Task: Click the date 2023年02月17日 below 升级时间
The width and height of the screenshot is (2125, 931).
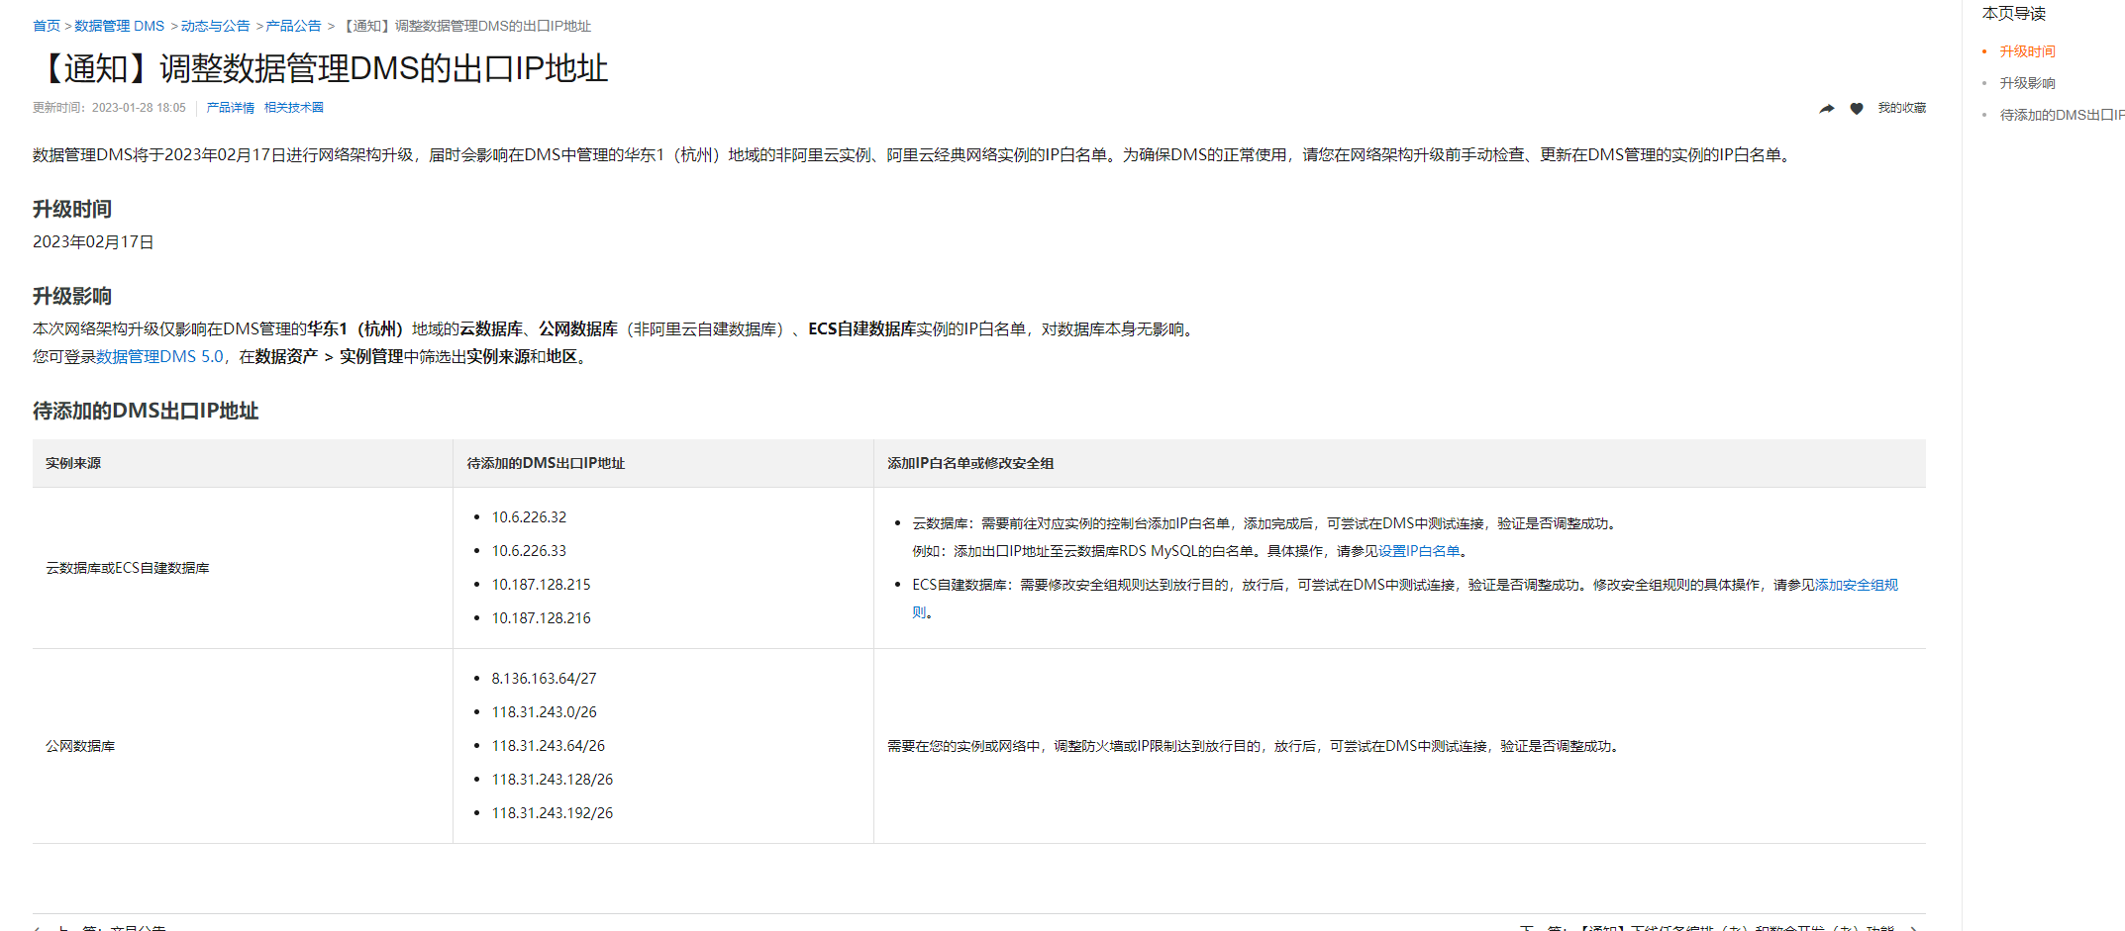Action: [x=93, y=241]
